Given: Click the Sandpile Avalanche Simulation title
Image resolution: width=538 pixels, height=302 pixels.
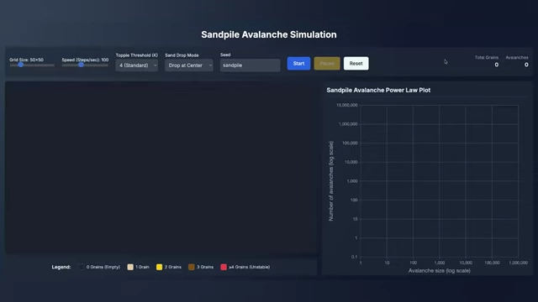Looking at the screenshot, I should tap(269, 34).
